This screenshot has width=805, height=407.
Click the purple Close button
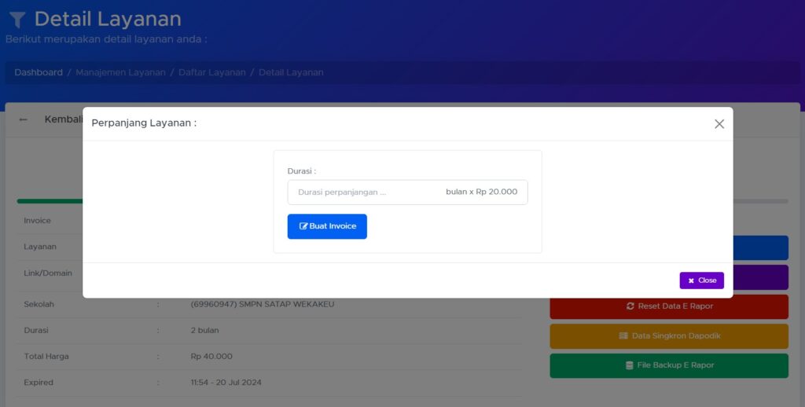click(x=702, y=280)
